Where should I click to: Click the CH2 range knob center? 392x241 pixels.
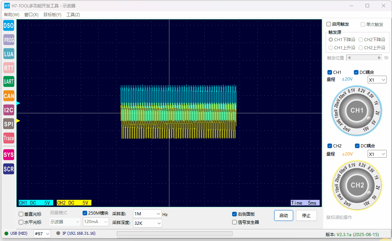point(357,185)
